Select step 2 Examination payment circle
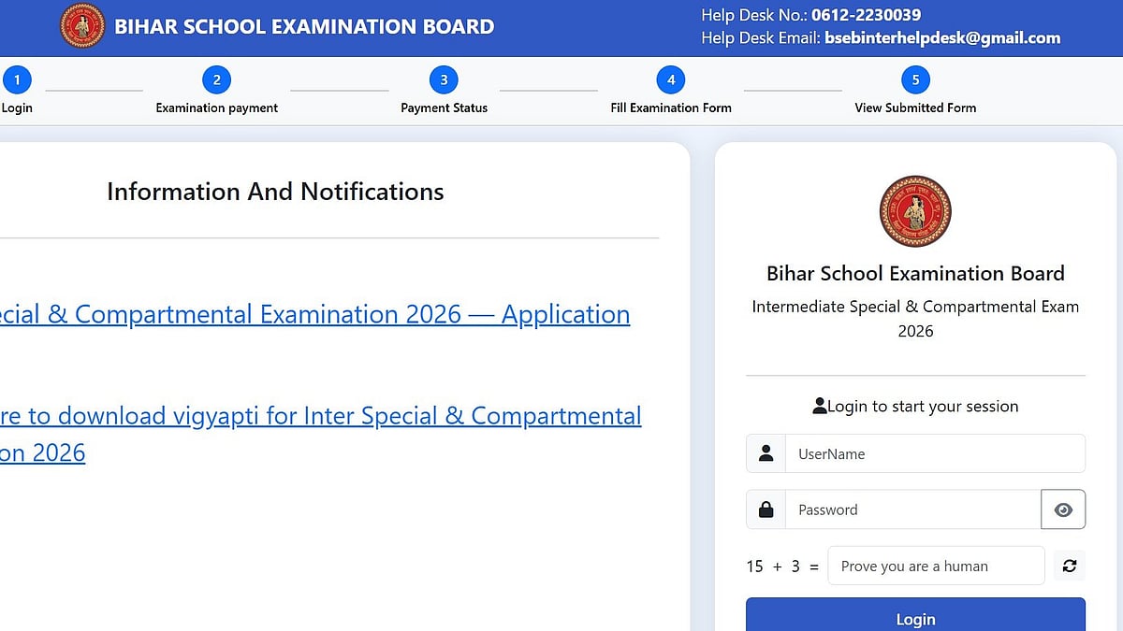 (x=216, y=79)
